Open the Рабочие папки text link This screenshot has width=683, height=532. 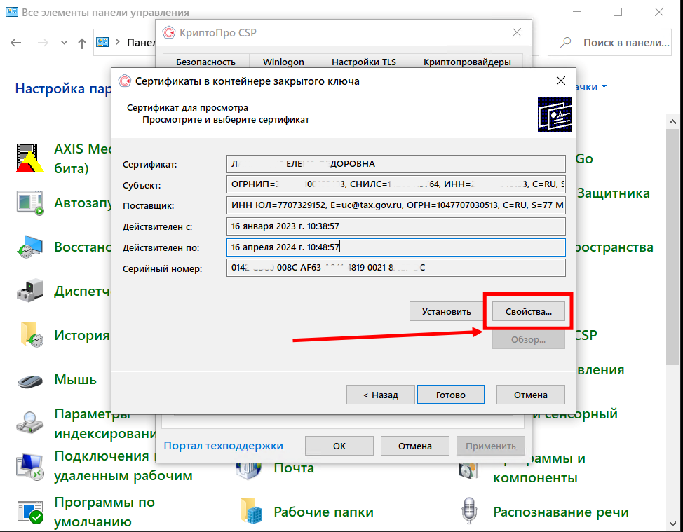click(x=323, y=512)
